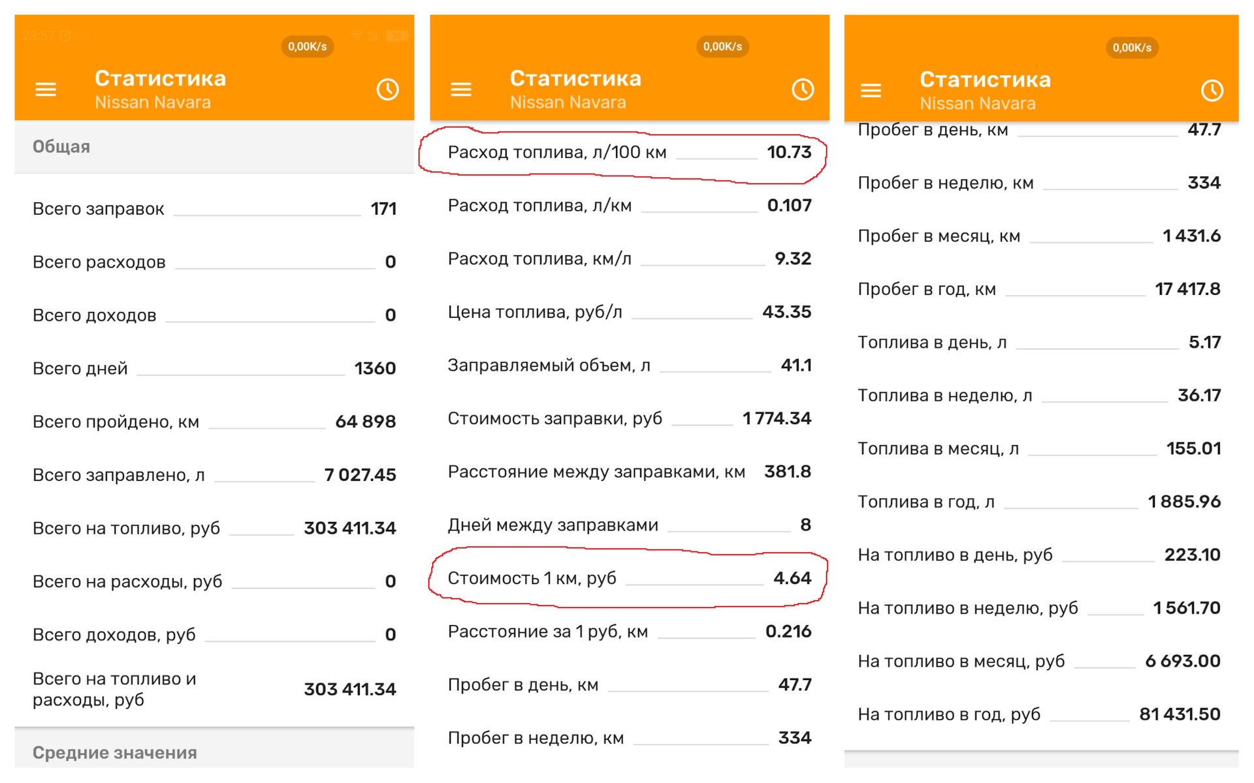Tap Всего заправлено, л value 7 027.45
The height and width of the screenshot is (783, 1254).
coord(361,475)
